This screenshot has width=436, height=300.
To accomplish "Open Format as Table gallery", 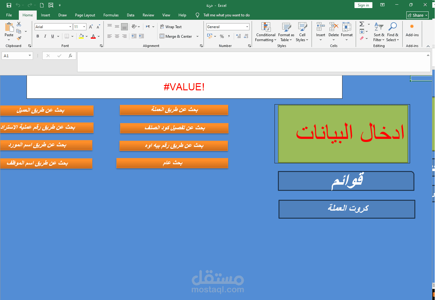I will click(x=286, y=32).
